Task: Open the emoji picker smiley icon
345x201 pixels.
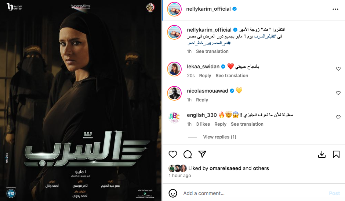Action: coord(173,193)
